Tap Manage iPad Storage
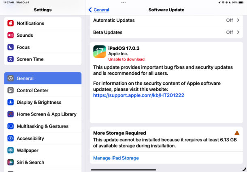247x172 pixels. pos(116,158)
